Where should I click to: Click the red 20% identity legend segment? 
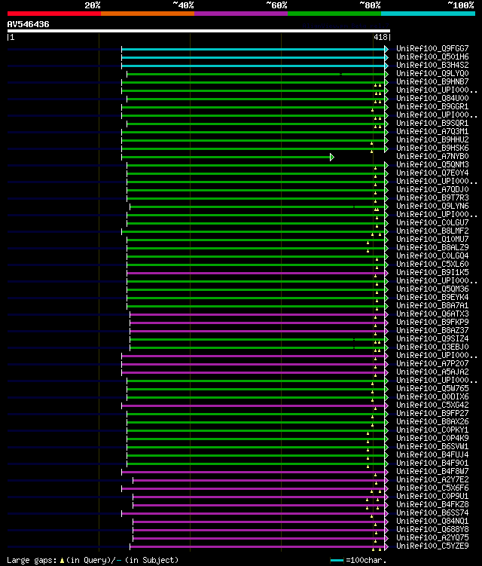click(54, 14)
